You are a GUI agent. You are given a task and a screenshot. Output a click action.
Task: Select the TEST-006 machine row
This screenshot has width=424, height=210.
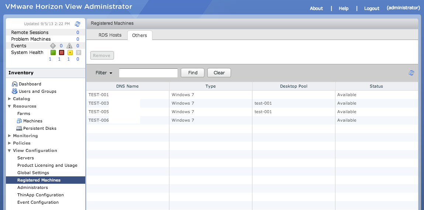point(252,120)
